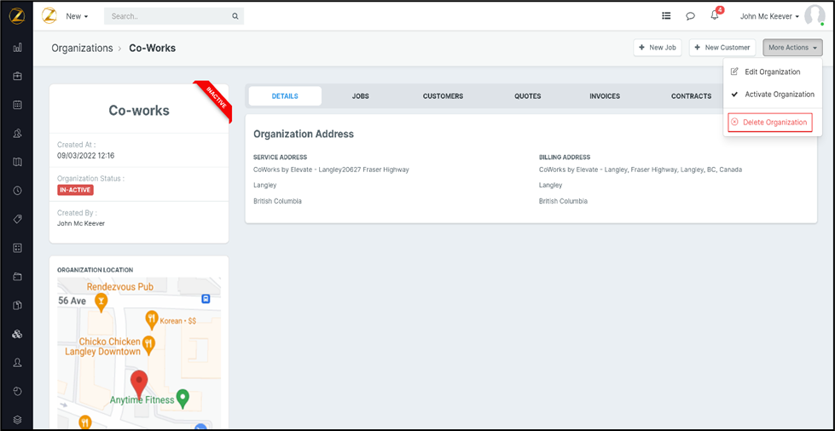The height and width of the screenshot is (431, 835).
Task: Click the Rendezvous Pub map marker
Action: coord(101,302)
